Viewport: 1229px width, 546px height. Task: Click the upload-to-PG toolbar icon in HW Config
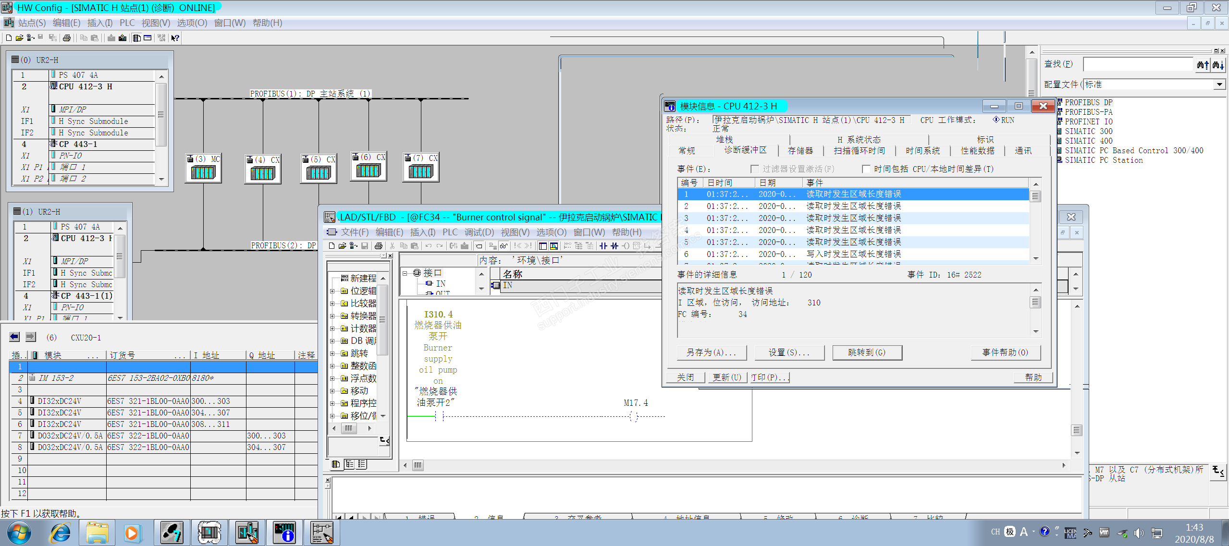tap(123, 38)
